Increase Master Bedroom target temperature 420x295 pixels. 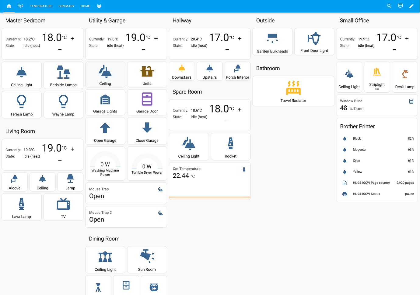tap(72, 38)
